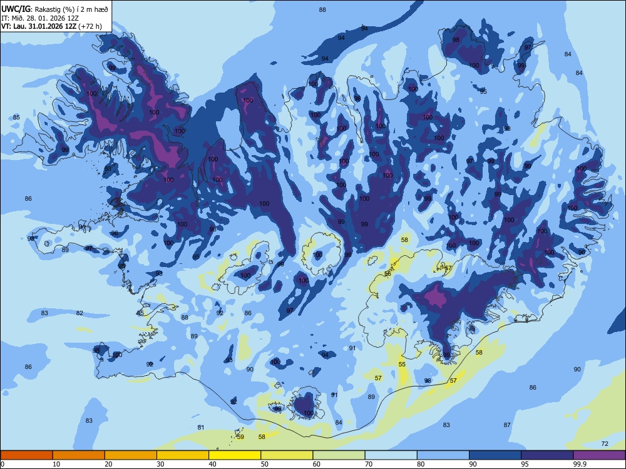Select the map value '81' off the south coast

(201, 427)
